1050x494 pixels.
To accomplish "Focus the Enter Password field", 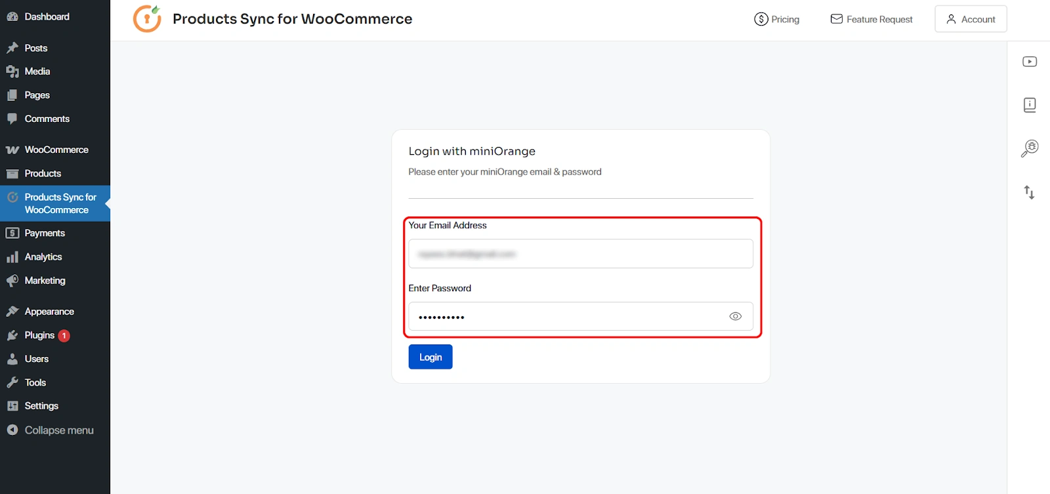I will pyautogui.click(x=581, y=316).
